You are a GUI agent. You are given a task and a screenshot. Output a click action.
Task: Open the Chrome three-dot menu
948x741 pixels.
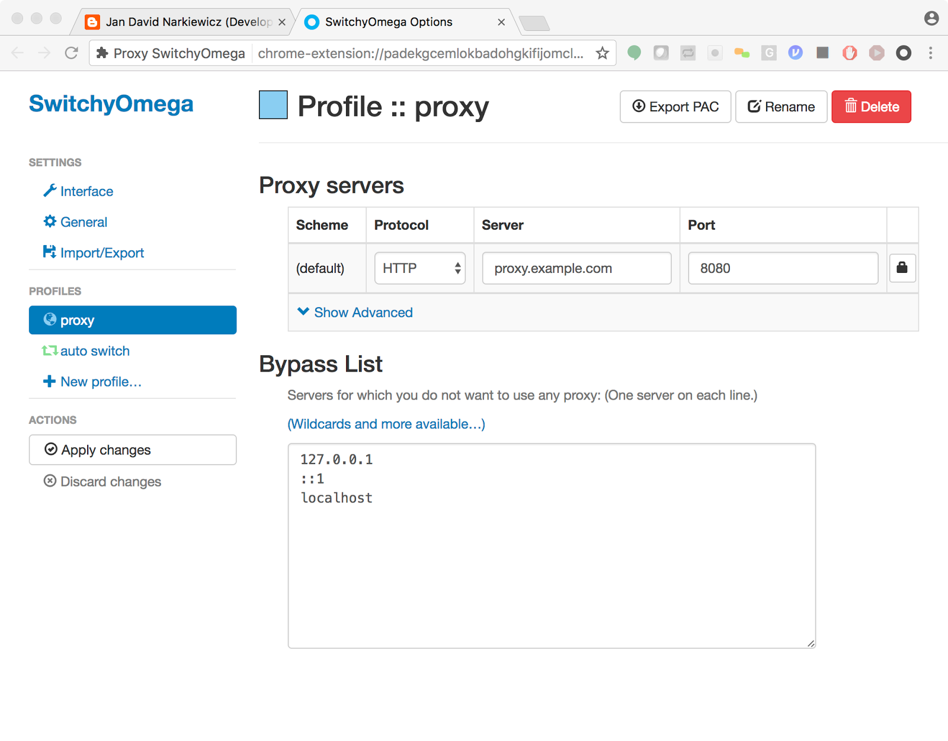coord(931,53)
